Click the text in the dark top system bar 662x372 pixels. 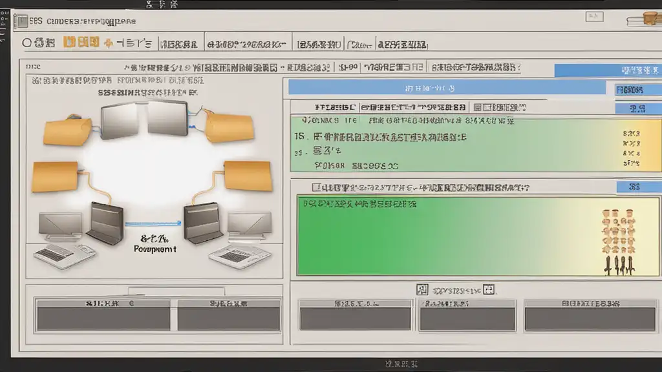pyautogui.click(x=162, y=5)
